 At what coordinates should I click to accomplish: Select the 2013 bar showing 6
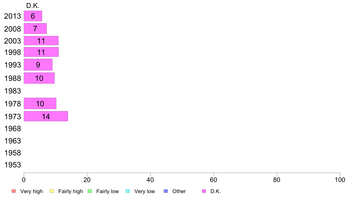pos(33,16)
